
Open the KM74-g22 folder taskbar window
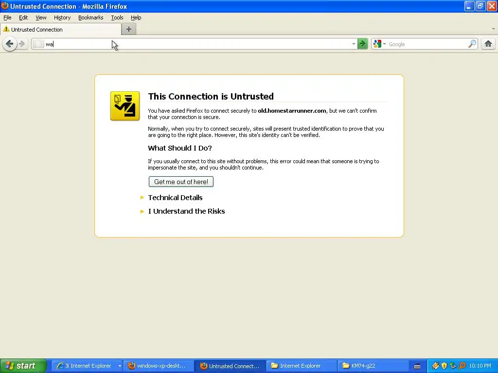point(372,366)
